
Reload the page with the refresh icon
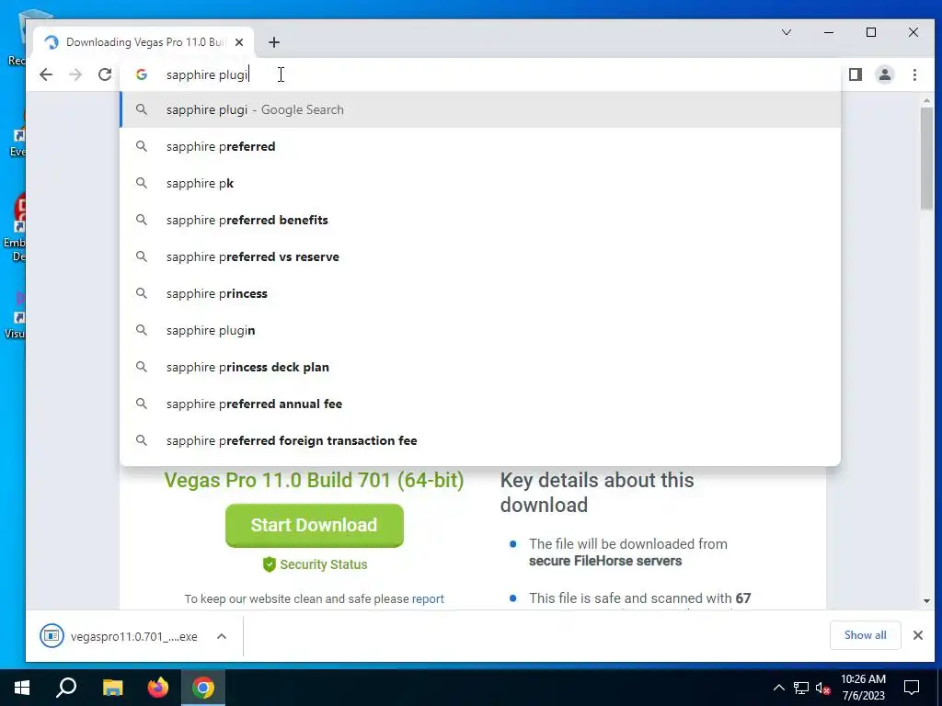[x=105, y=74]
